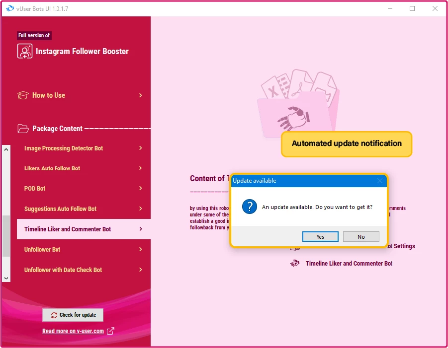Screen dimensions: 448x348
Task: Expand the How to Use chevron
Action: [x=140, y=95]
